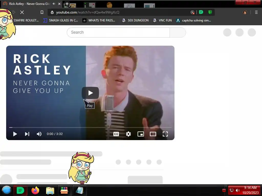This screenshot has width=262, height=196.
Task: Open WHATS THE PASS... bookmark
Action: (x=99, y=20)
